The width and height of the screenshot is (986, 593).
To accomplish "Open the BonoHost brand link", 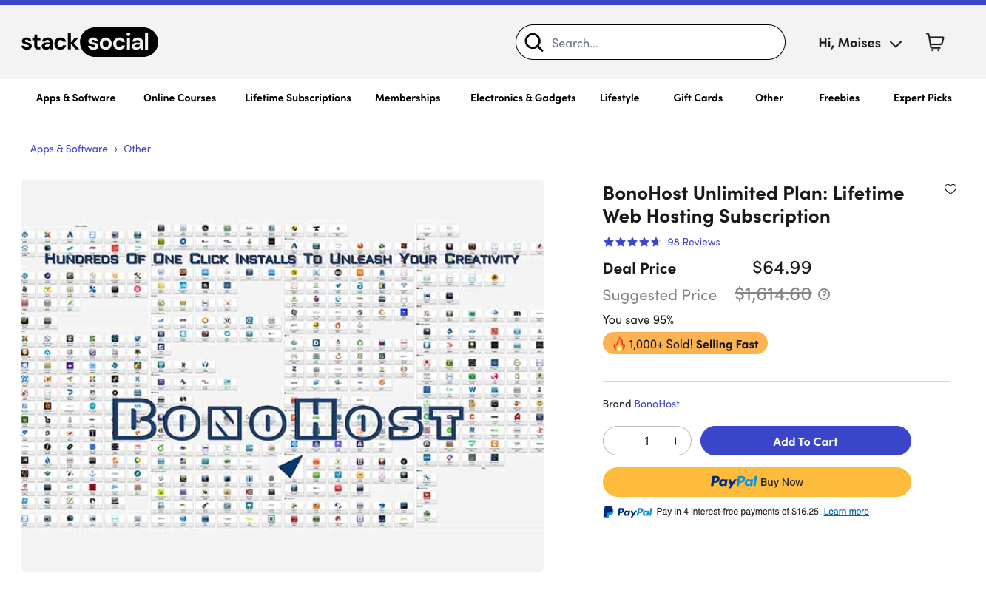I will 657,404.
